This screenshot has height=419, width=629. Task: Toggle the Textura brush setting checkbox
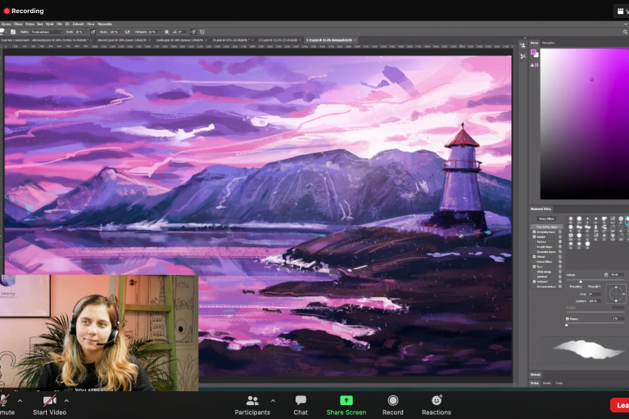coord(533,242)
